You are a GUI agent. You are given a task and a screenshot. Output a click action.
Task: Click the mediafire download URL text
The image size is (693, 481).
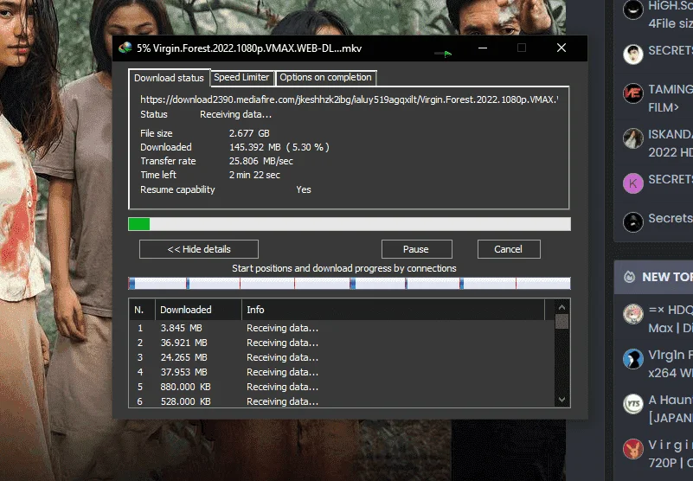[350, 99]
